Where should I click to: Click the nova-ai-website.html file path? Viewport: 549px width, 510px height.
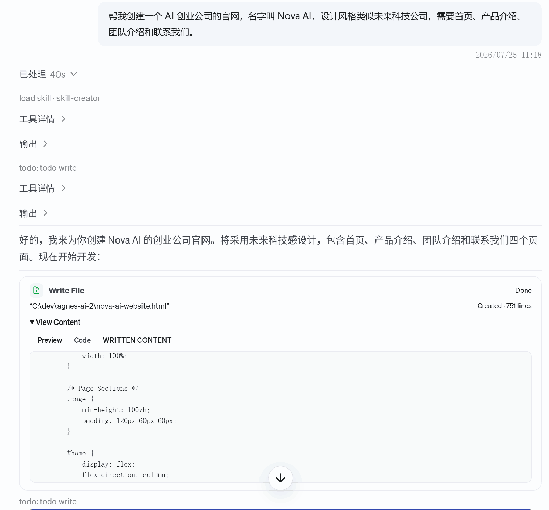(99, 306)
